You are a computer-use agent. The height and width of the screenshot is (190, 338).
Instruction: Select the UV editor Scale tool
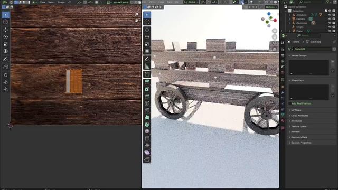point(6,44)
